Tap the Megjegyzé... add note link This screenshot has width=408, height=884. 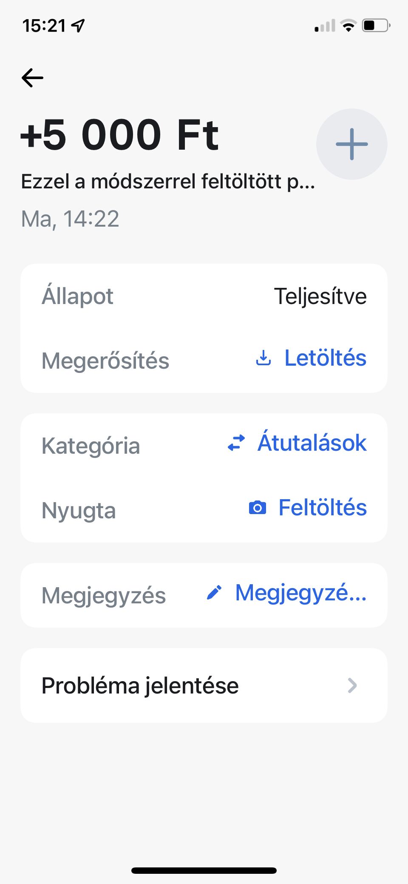coord(300,592)
